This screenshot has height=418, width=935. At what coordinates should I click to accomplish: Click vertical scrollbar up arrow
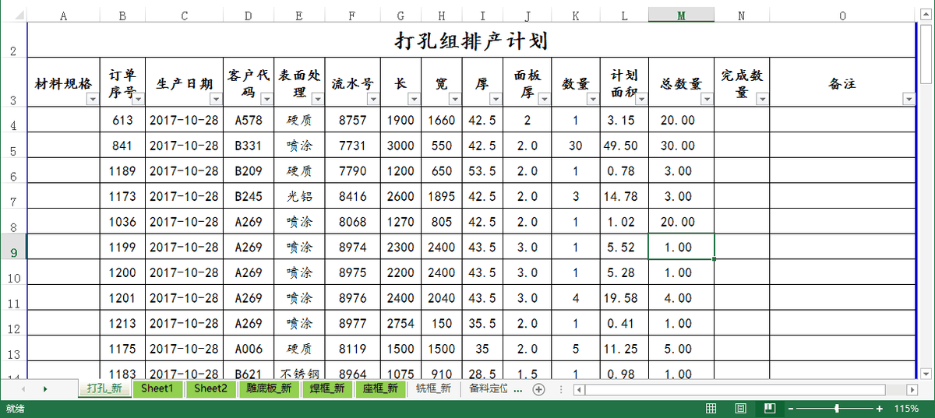tap(926, 14)
